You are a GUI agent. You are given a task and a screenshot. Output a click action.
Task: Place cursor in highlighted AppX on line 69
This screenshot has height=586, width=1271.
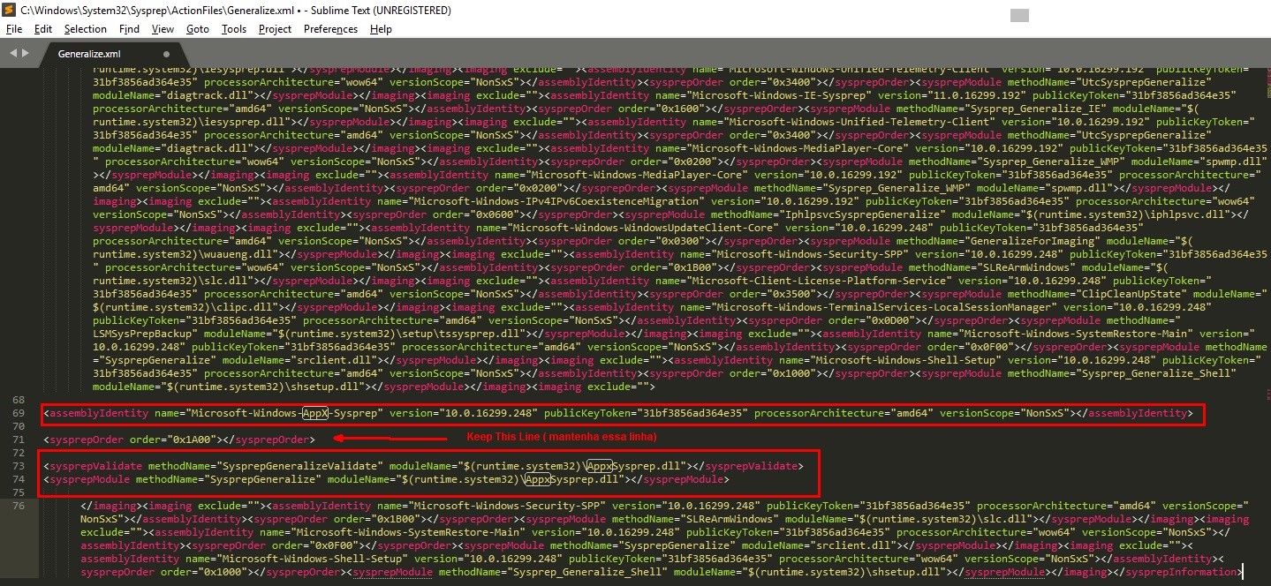click(315, 413)
